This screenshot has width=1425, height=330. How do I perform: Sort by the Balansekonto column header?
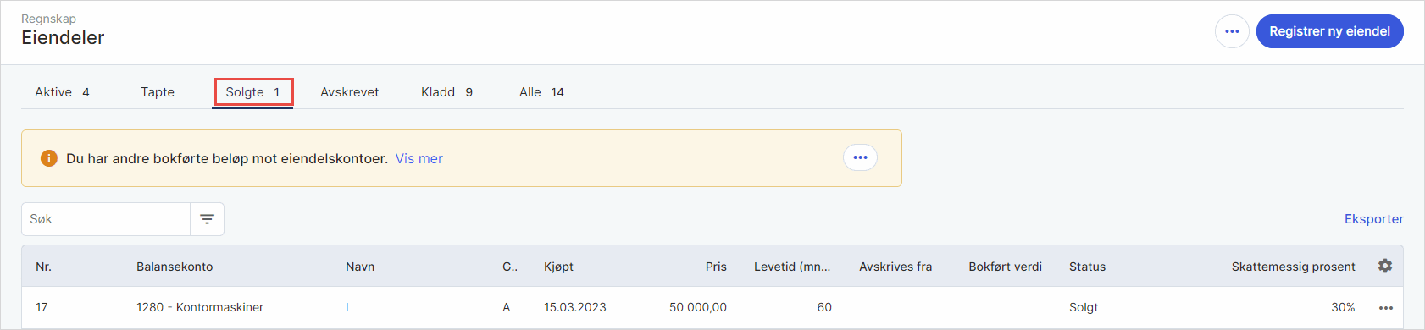(175, 267)
